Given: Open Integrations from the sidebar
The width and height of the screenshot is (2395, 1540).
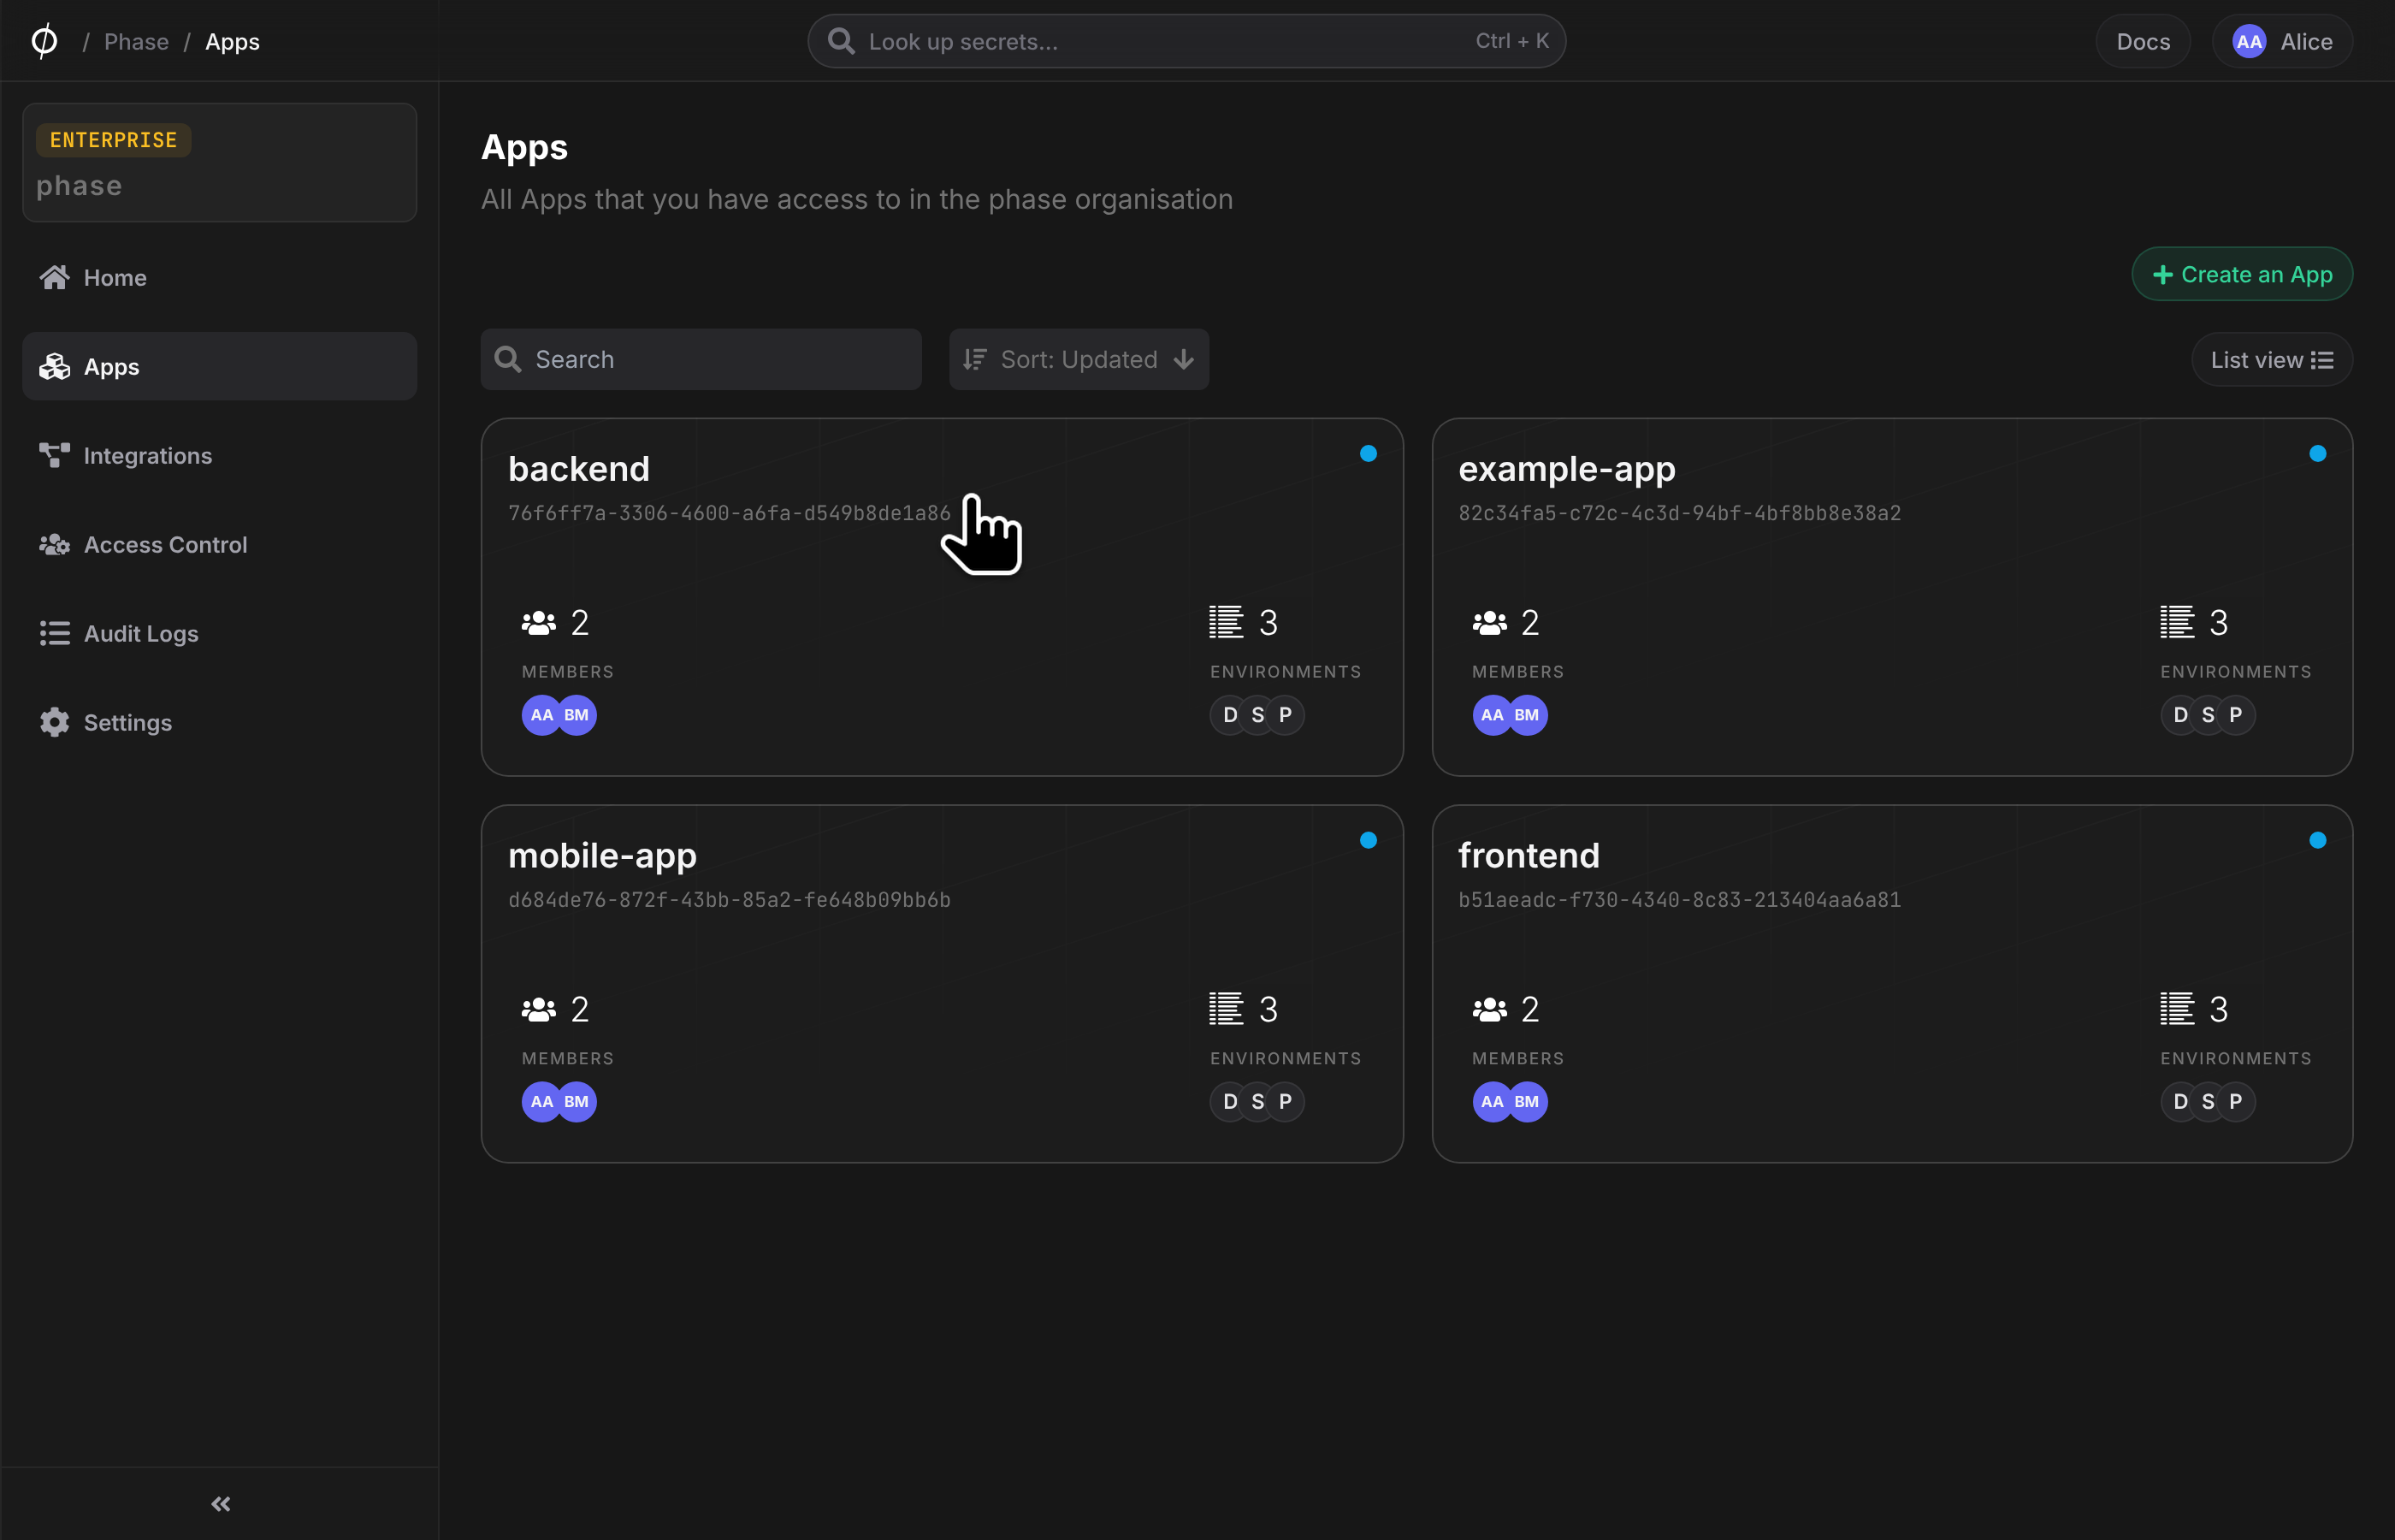Looking at the screenshot, I should tap(219, 455).
